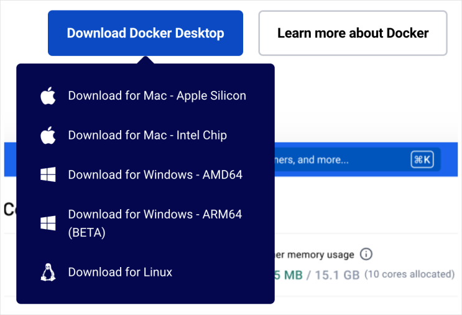Choose Download for Mac - Intel Chip
The image size is (462, 315).
[147, 135]
